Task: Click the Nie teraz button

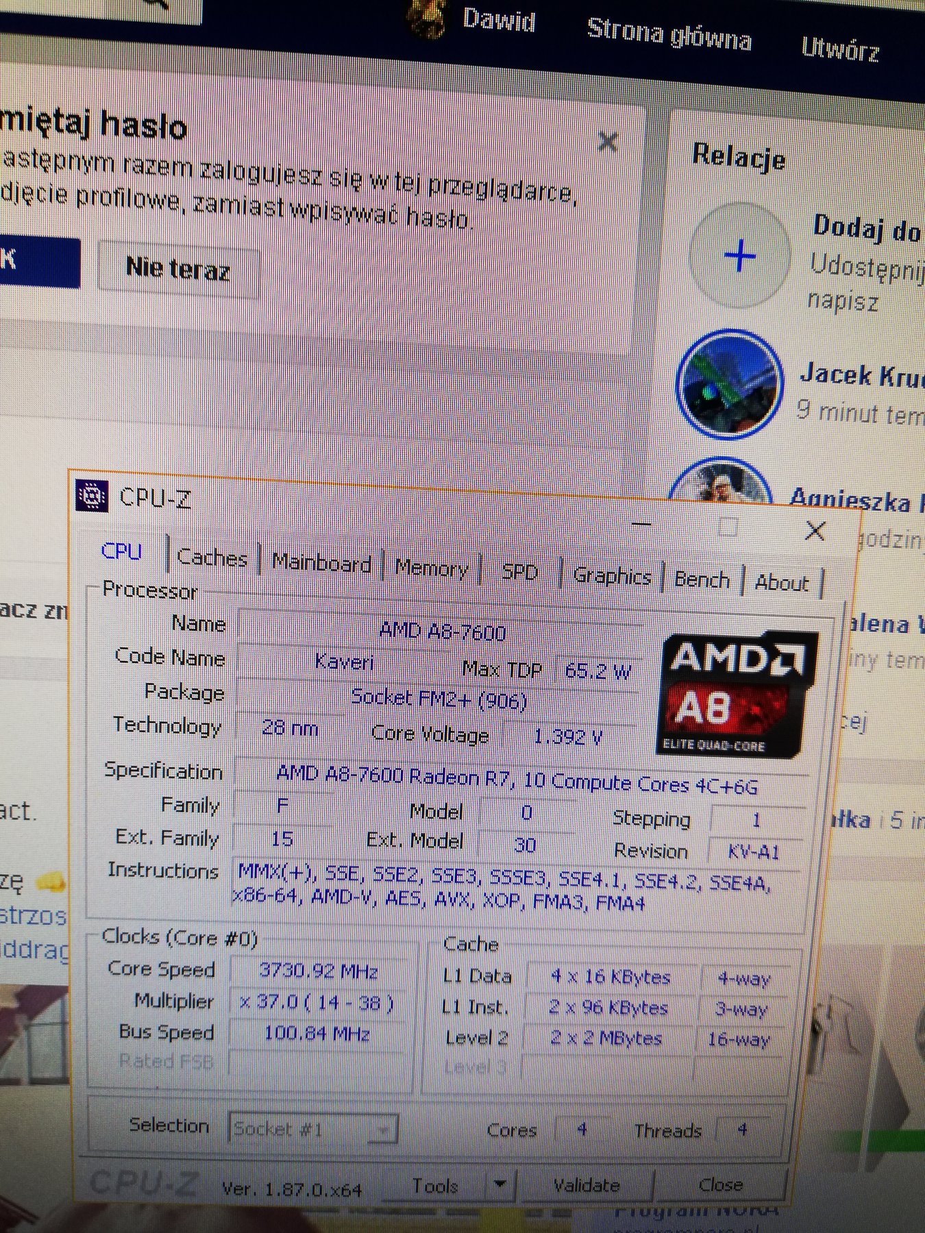Action: [x=178, y=269]
